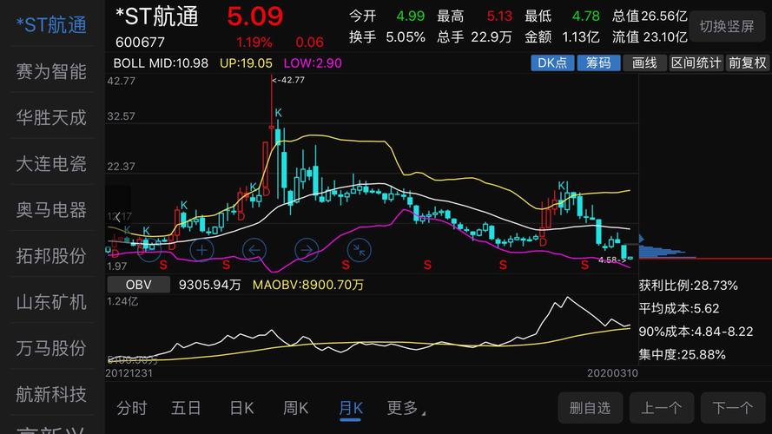
Task: Tap the start date 20121231
Action: pos(129,373)
